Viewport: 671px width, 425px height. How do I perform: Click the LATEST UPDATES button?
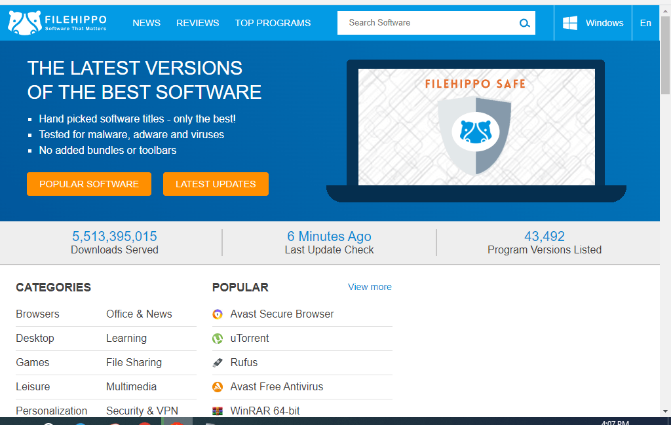pos(216,184)
